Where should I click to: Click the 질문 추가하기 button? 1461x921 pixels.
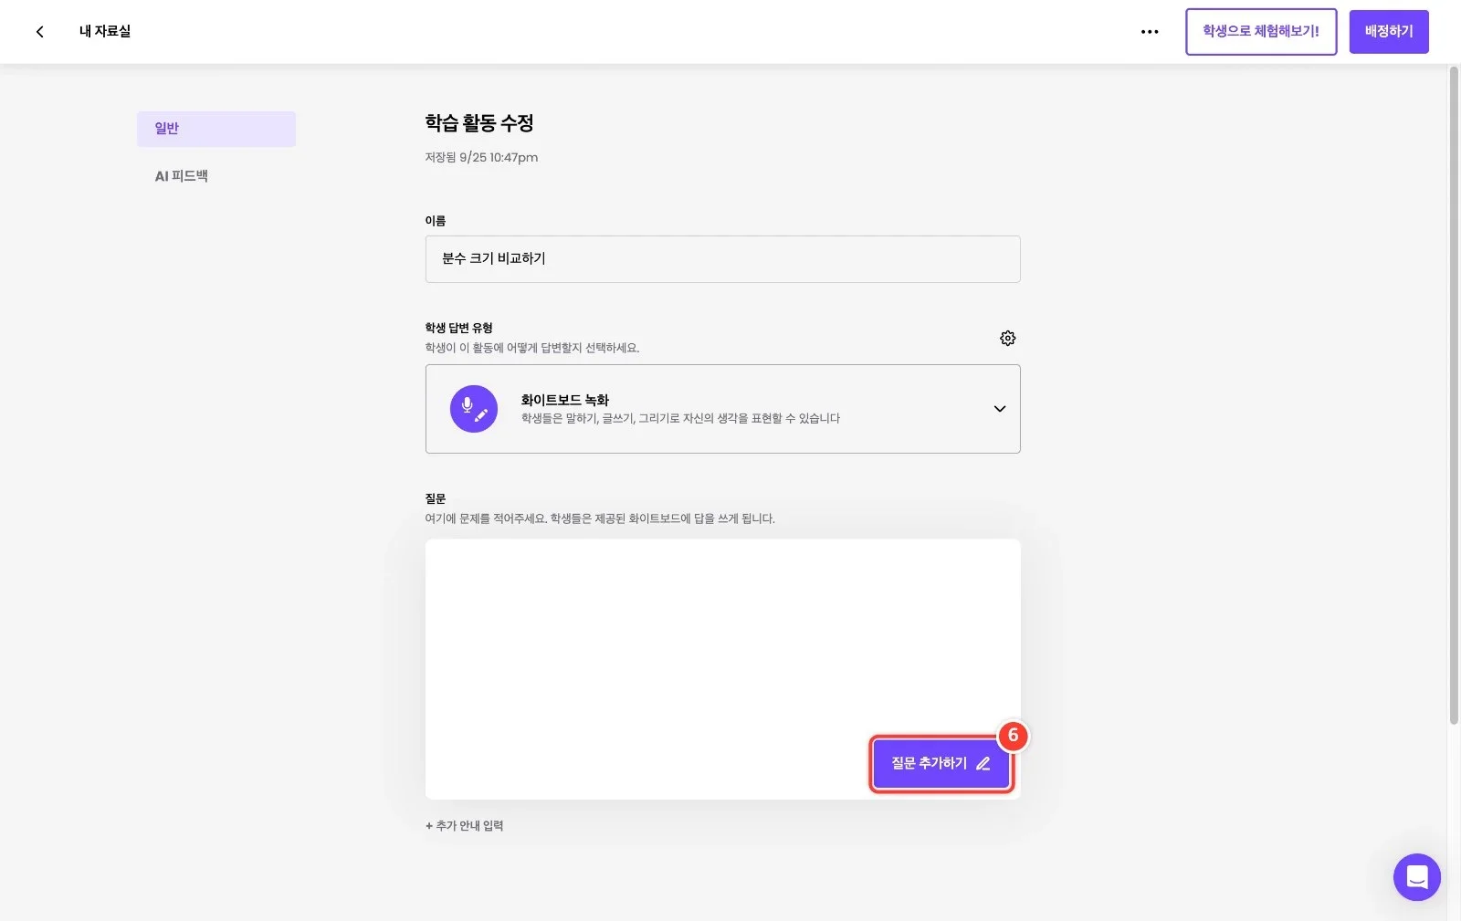(941, 764)
